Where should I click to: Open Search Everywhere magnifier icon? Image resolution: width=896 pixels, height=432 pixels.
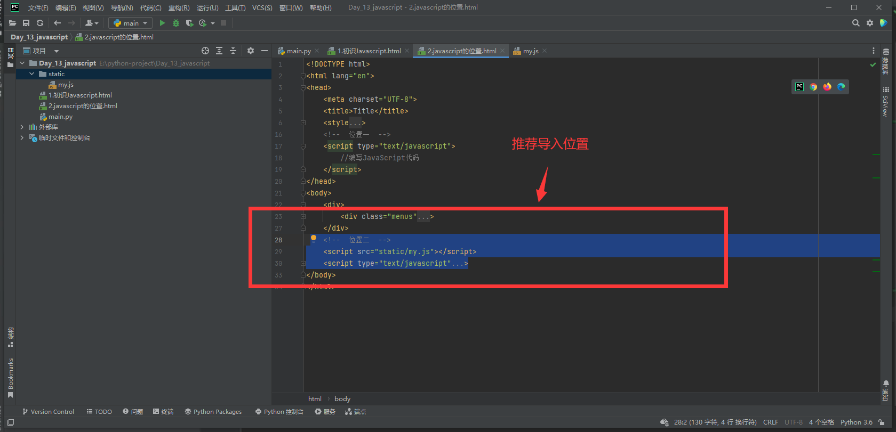point(856,23)
